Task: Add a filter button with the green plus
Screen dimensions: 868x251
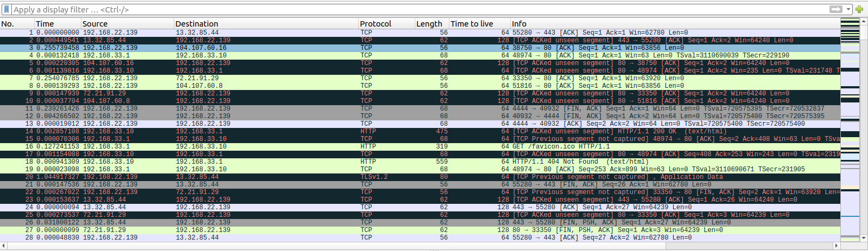Action: click(859, 9)
